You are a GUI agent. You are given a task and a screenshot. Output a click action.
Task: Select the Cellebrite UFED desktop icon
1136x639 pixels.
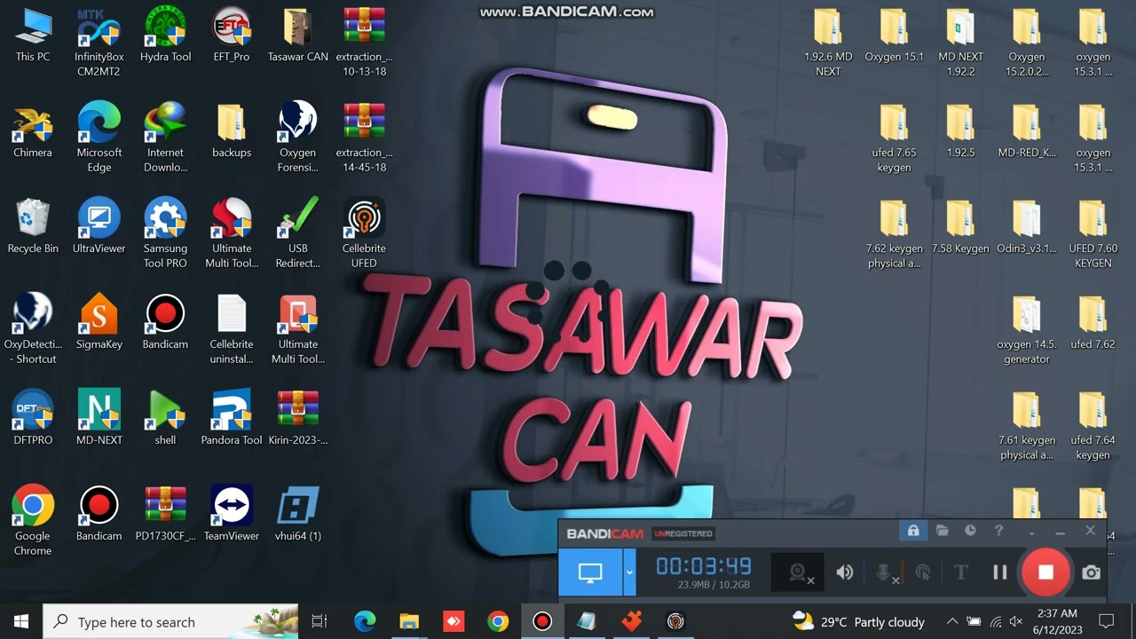(364, 233)
